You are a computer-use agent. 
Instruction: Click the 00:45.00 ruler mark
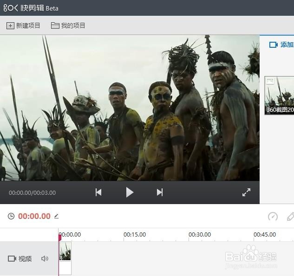click(x=265, y=234)
